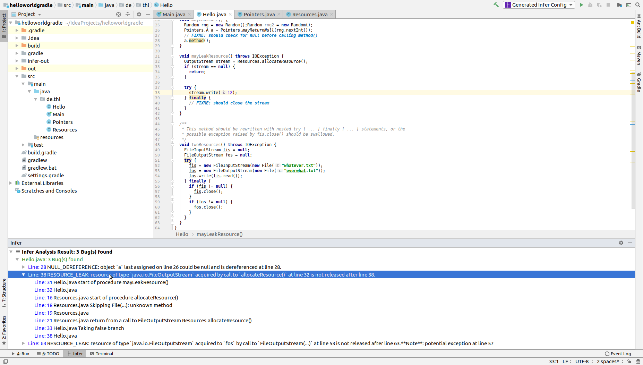Viewport: 643px width, 365px height.
Task: Expand the test folder
Action: click(23, 145)
